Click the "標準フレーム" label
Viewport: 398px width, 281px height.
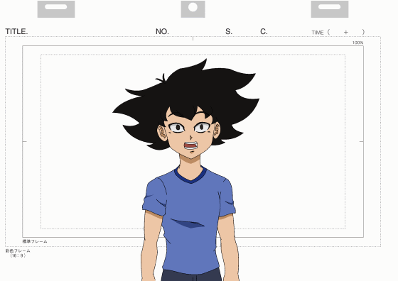(35, 241)
